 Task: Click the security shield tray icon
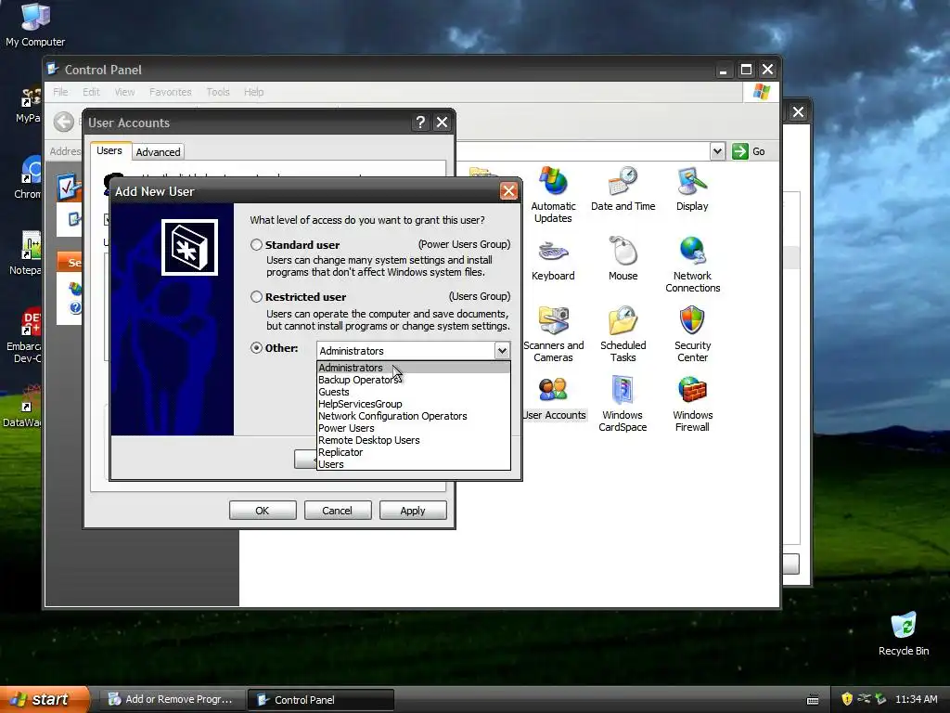click(x=846, y=699)
